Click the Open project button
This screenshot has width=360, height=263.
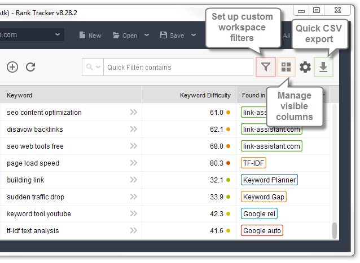point(125,35)
